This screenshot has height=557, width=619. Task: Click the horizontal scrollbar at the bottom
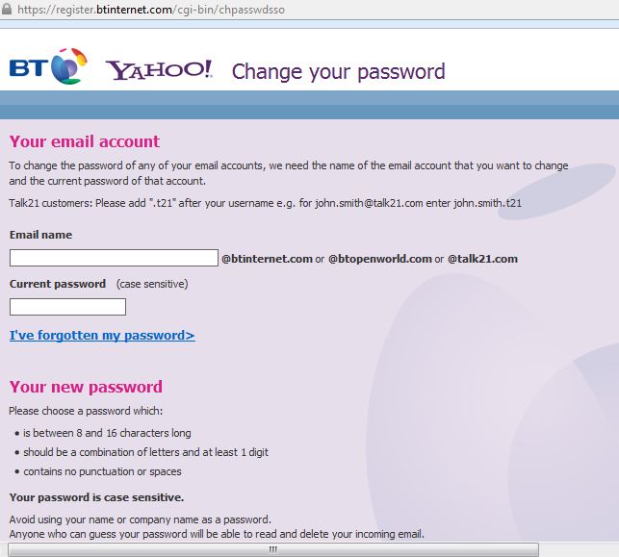click(273, 549)
